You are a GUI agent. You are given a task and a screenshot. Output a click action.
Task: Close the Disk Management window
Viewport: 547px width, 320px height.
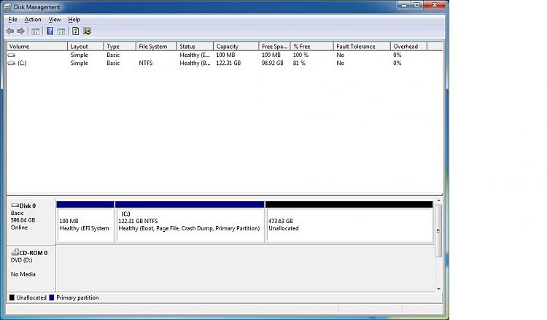(x=435, y=5)
